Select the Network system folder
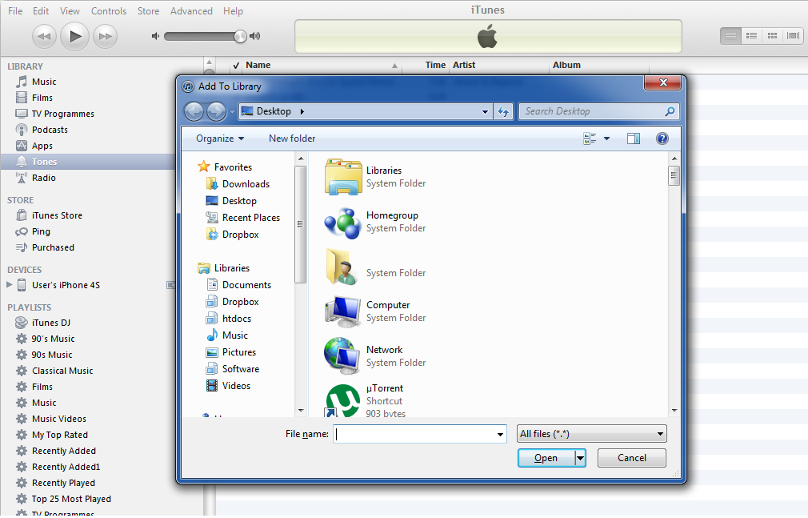 (x=375, y=356)
